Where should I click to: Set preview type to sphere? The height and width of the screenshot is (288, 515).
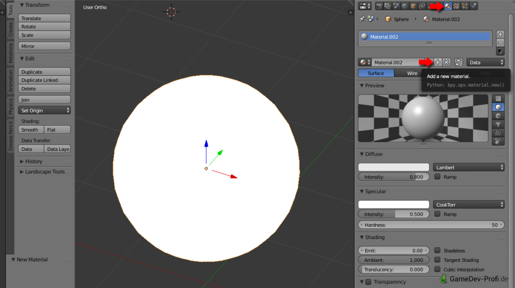[x=498, y=108]
